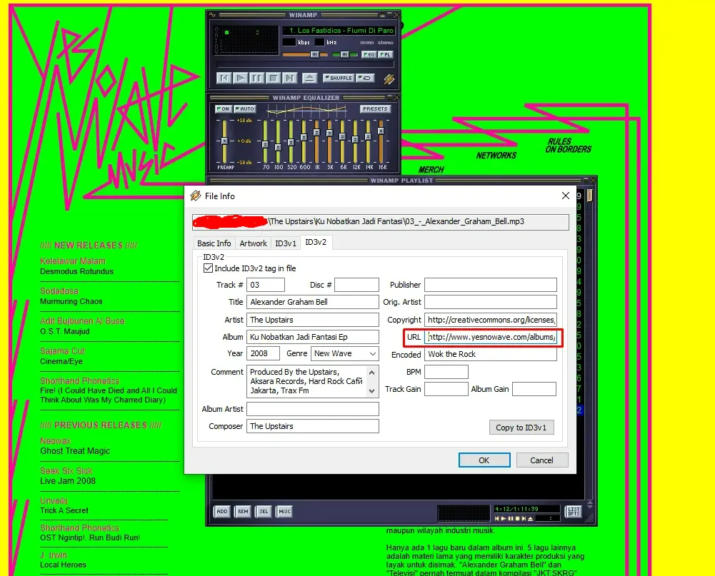Viewport: 715px width, 576px height.
Task: Stop playback in Winamp main window
Action: coord(273,78)
